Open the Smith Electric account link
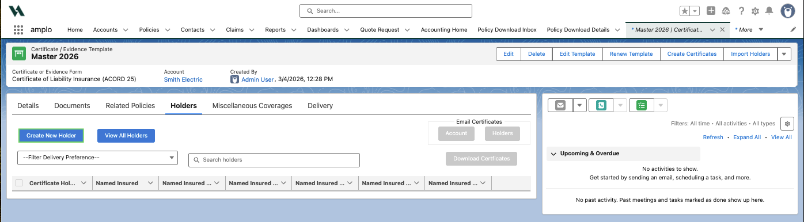This screenshot has height=222, width=804. tap(183, 79)
